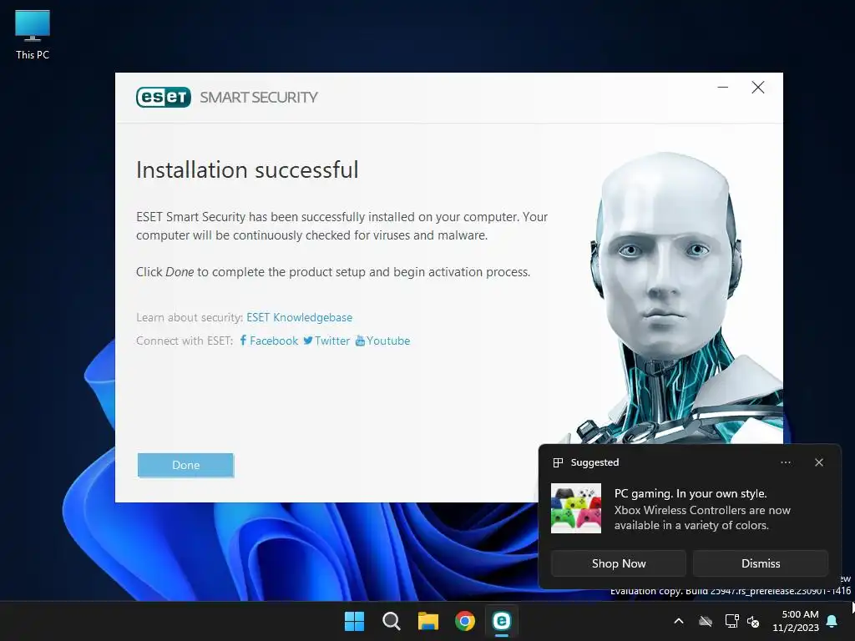
Task: Click the Suggested notification header icon
Action: pos(558,462)
